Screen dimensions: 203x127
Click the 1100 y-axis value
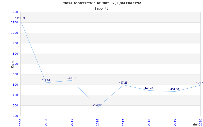click(x=14, y=22)
